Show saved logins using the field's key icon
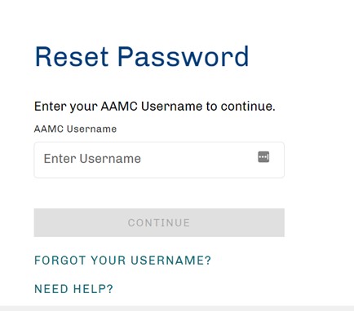Viewport: 354px width, 311px height. click(x=263, y=157)
